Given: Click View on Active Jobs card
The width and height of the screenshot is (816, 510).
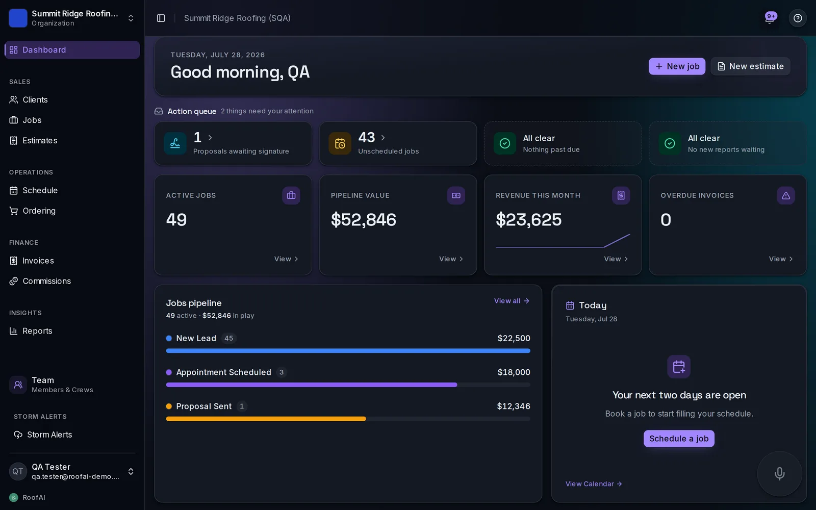Looking at the screenshot, I should (286, 259).
